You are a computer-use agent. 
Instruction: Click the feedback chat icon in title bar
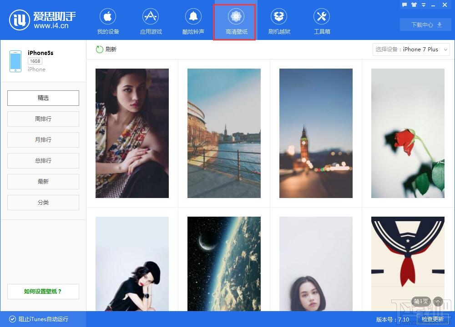[404, 5]
